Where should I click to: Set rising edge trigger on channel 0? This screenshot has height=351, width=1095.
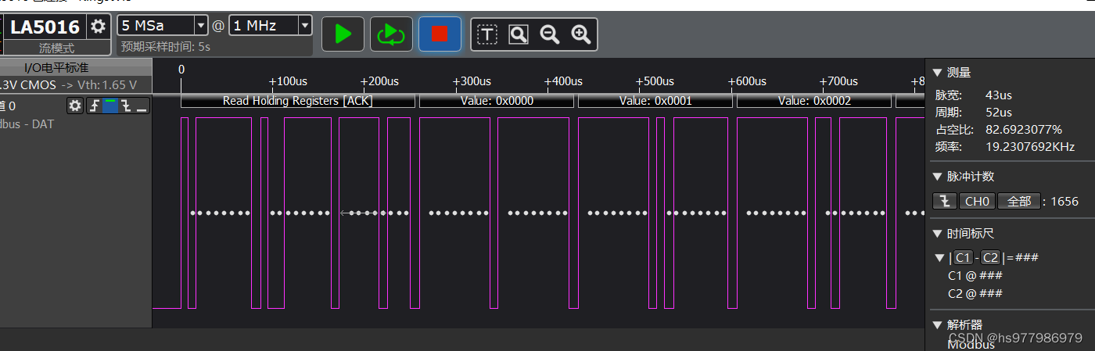pos(94,106)
